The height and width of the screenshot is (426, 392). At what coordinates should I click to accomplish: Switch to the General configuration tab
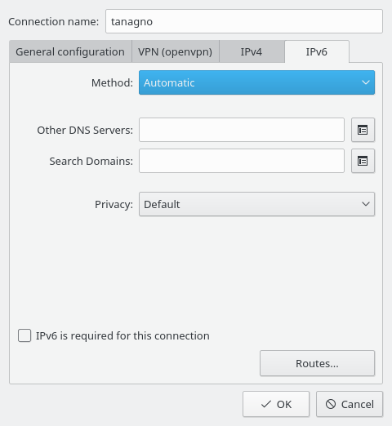tap(70, 51)
